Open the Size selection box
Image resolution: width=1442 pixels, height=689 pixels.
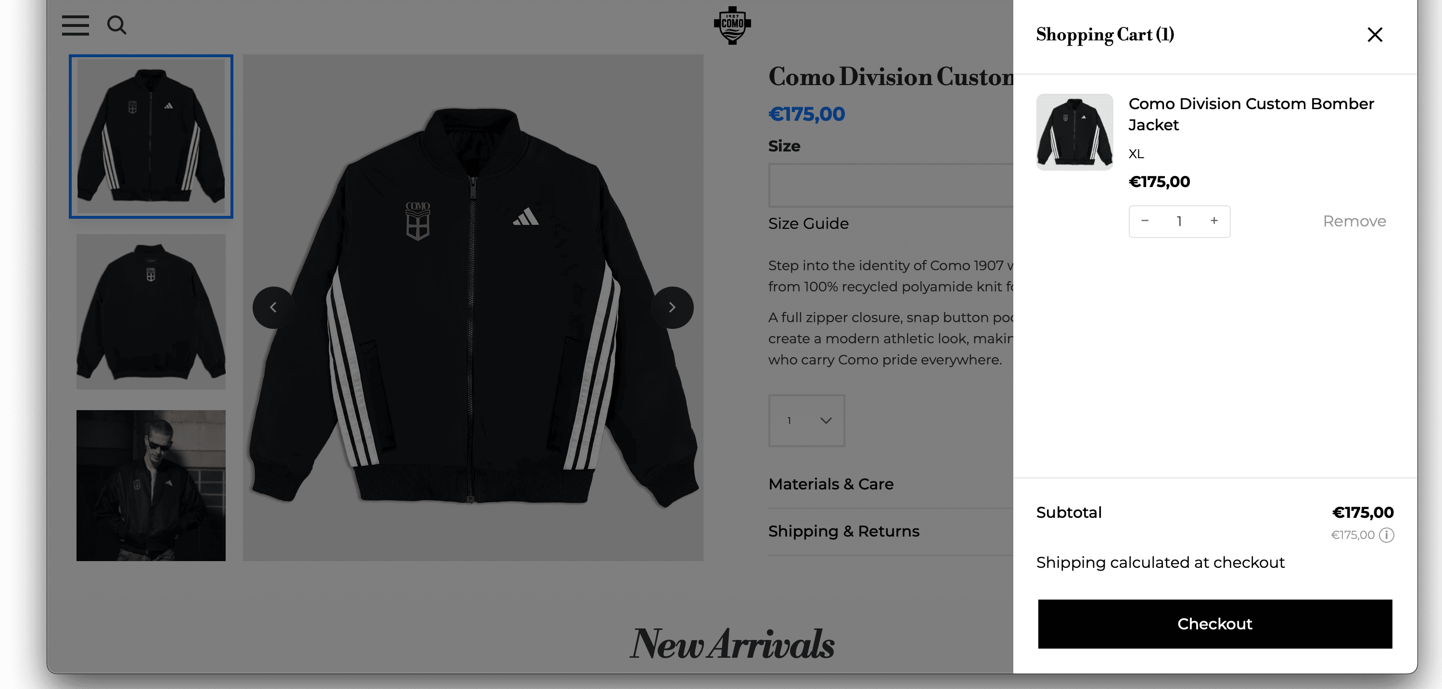point(890,186)
